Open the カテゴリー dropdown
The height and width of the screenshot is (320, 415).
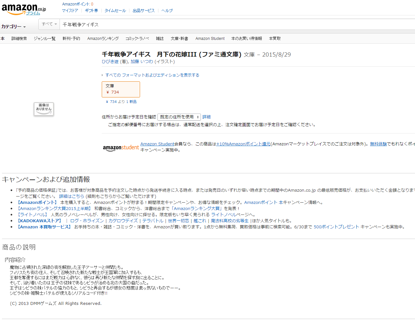pos(14,26)
